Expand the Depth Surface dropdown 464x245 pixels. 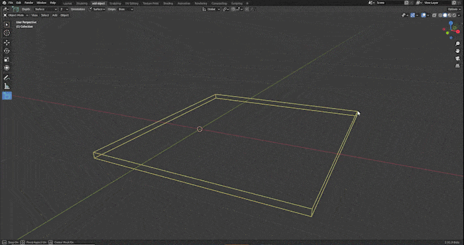tap(45, 9)
